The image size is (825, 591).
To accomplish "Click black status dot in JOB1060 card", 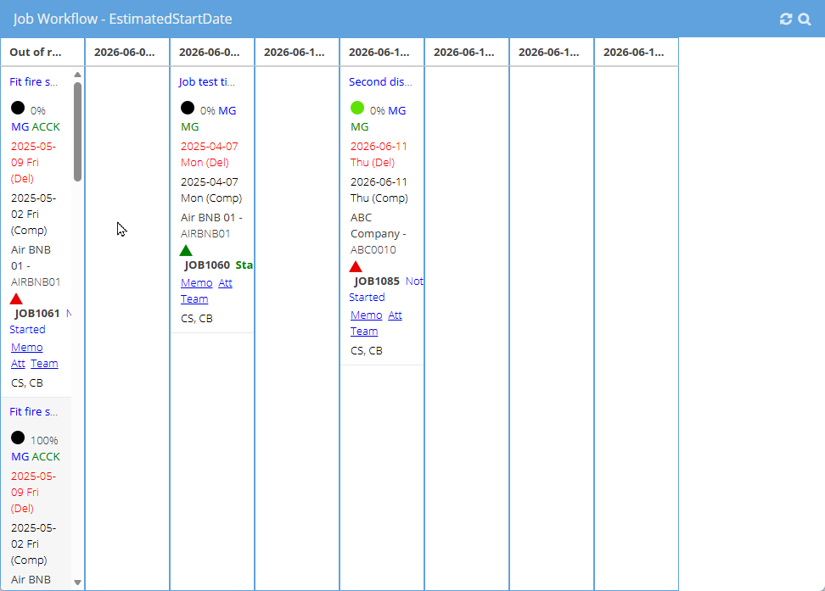I will [x=188, y=108].
